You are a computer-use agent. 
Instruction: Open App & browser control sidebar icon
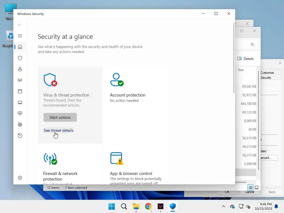click(20, 91)
